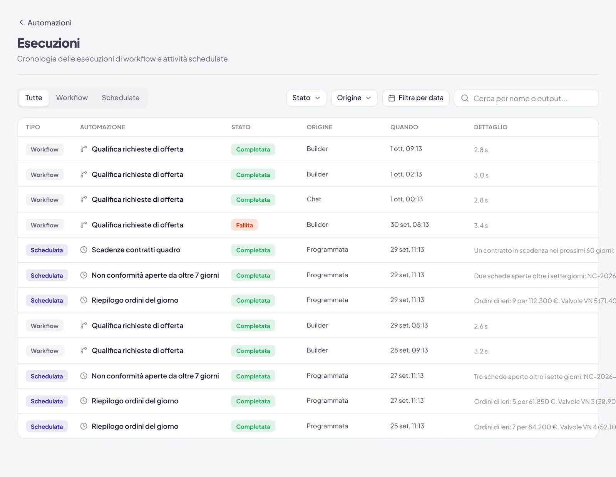Click the branch icon in the 1 ott, 02:13 row
Viewport: 616px width, 477px height.
[x=84, y=174]
